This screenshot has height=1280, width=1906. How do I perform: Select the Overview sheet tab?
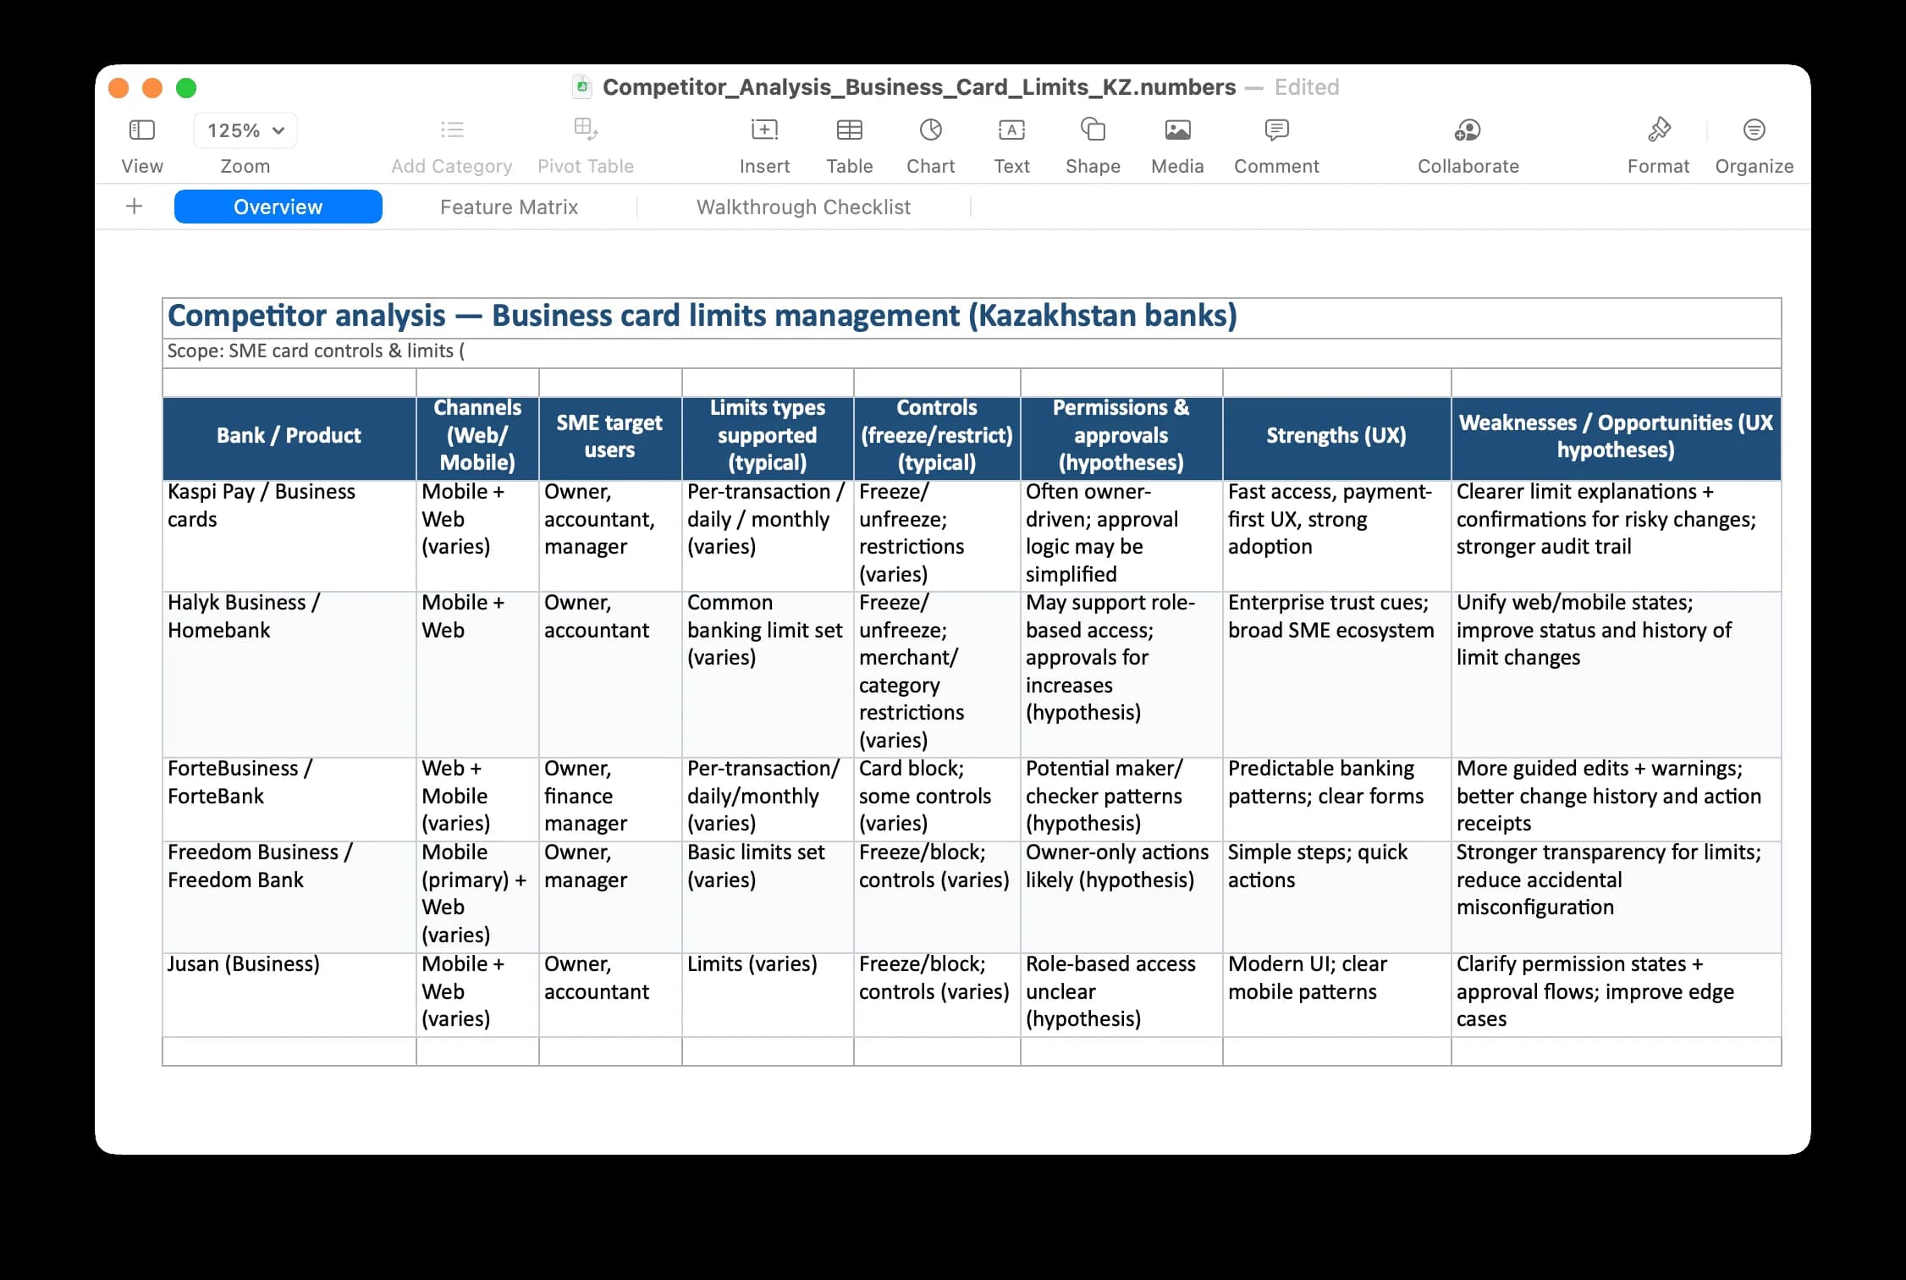[278, 207]
